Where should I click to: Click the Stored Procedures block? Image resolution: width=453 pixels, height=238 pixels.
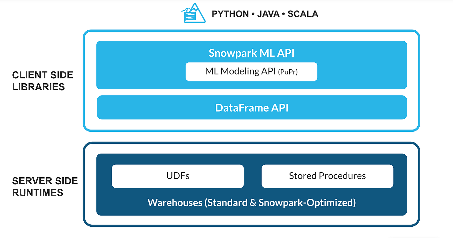327,176
